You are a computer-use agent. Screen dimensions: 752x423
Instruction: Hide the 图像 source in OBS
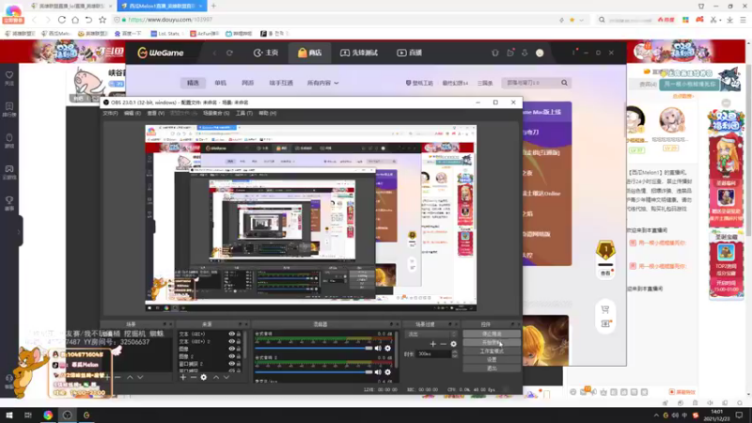pos(231,349)
